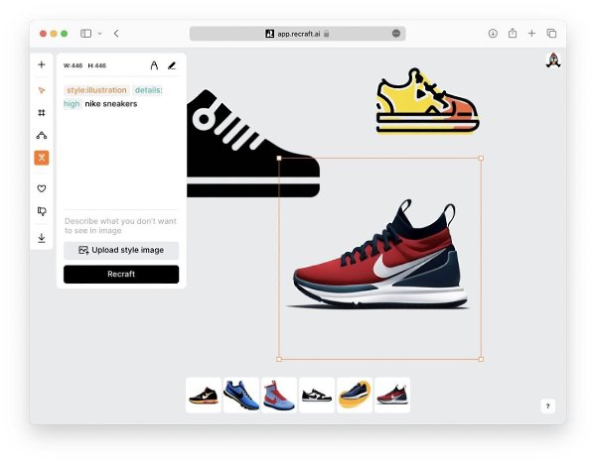Choose the frame grid tool
Screen dimensions: 596x463
coord(42,113)
